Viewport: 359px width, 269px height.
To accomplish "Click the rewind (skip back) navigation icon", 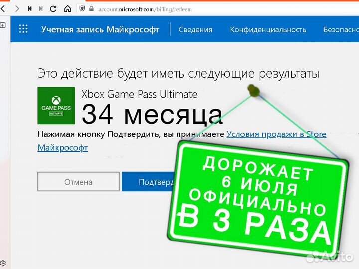I will 29,9.
